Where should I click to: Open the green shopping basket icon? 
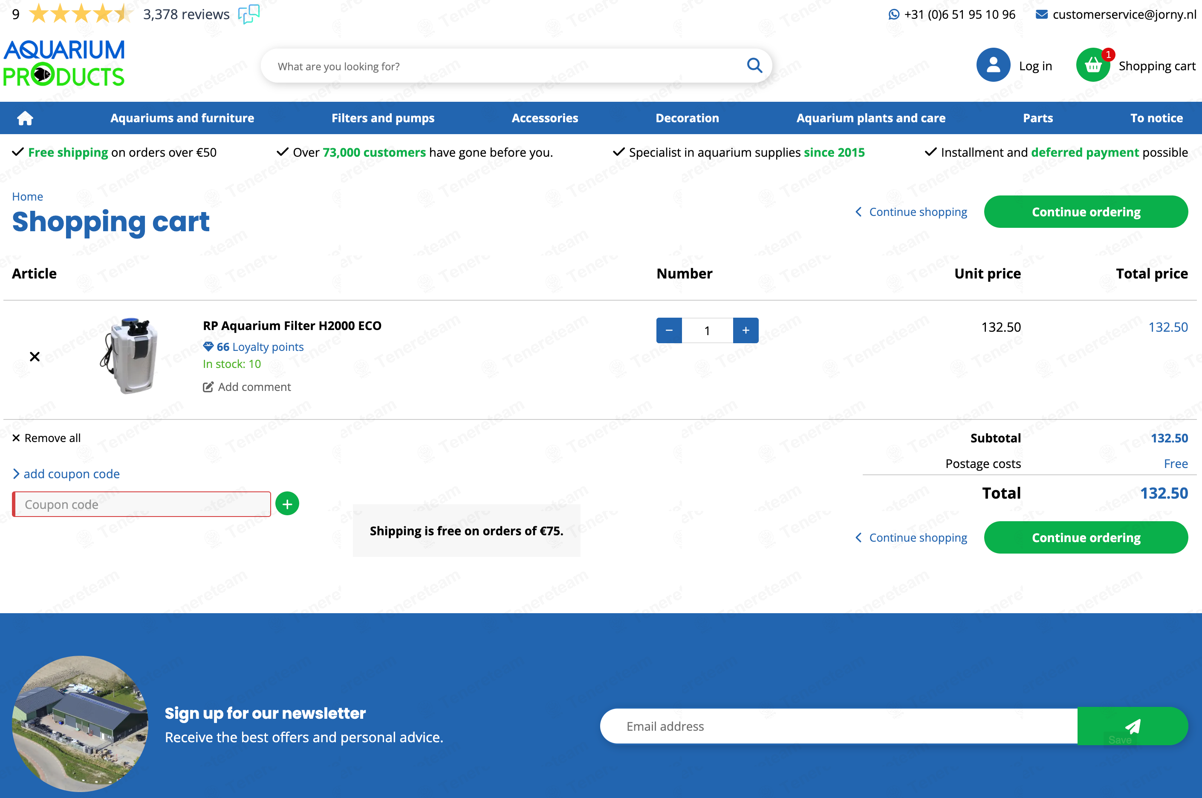(x=1092, y=65)
